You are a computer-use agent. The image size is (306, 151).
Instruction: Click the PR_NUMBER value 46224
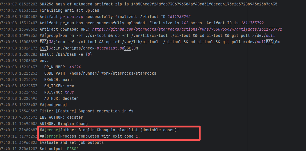tap(75, 67)
